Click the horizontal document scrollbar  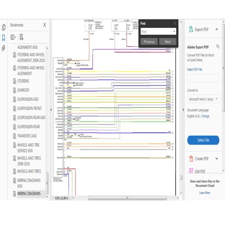(x=127, y=198)
